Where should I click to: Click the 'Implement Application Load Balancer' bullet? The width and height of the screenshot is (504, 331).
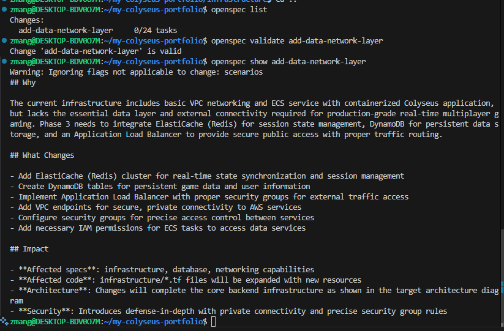click(209, 197)
